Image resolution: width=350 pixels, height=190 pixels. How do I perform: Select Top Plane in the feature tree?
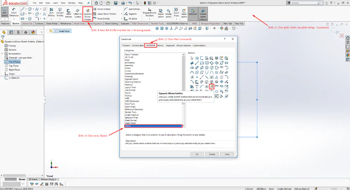12,66
